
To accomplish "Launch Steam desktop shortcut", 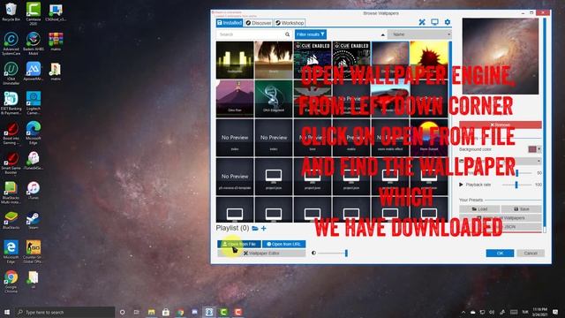I will pyautogui.click(x=34, y=220).
